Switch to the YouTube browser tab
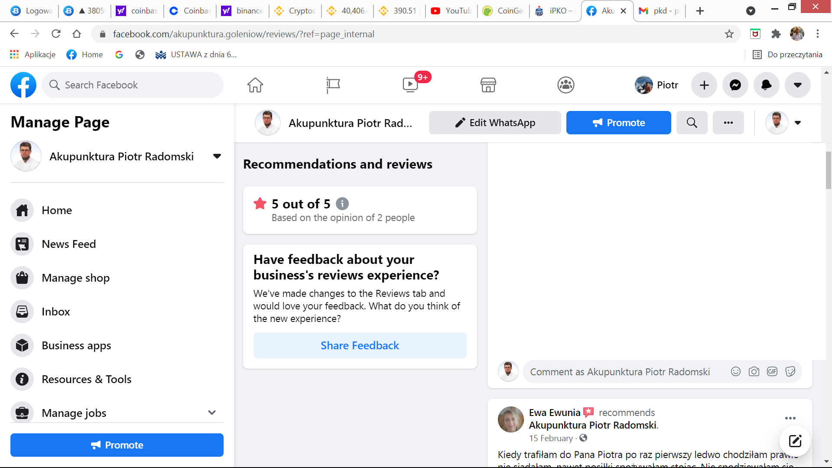This screenshot has height=468, width=832. point(451,11)
